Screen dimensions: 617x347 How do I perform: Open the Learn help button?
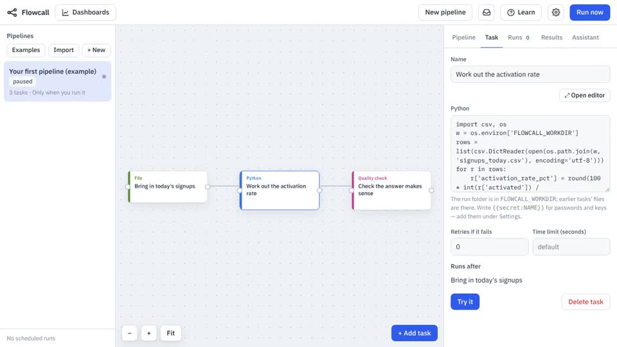click(521, 12)
